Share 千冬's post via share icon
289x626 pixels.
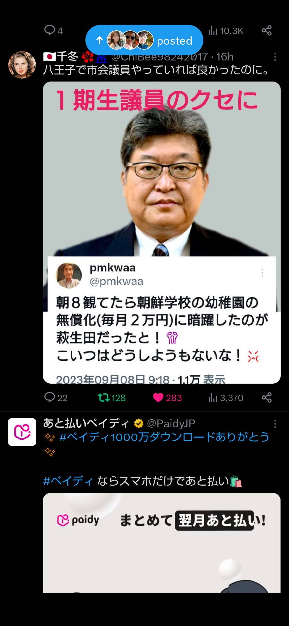(267, 398)
